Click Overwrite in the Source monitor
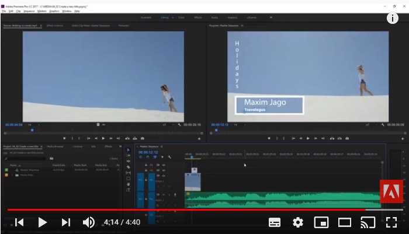409x234 pixels. pyautogui.click(x=135, y=138)
